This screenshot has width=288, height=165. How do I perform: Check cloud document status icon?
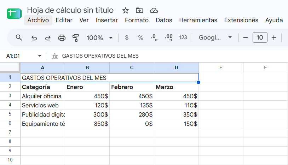154,11
